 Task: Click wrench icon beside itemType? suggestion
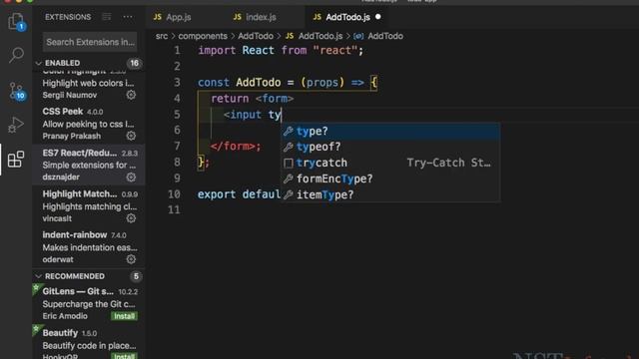tap(289, 195)
